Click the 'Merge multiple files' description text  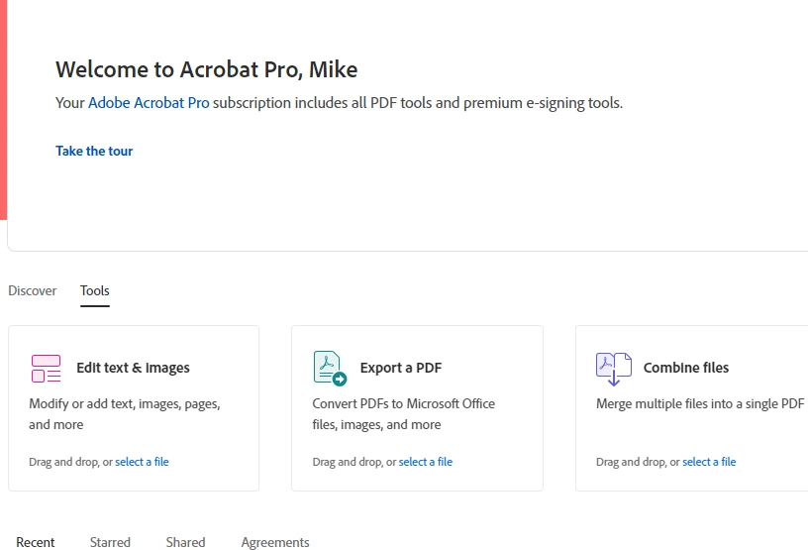pyautogui.click(x=700, y=403)
